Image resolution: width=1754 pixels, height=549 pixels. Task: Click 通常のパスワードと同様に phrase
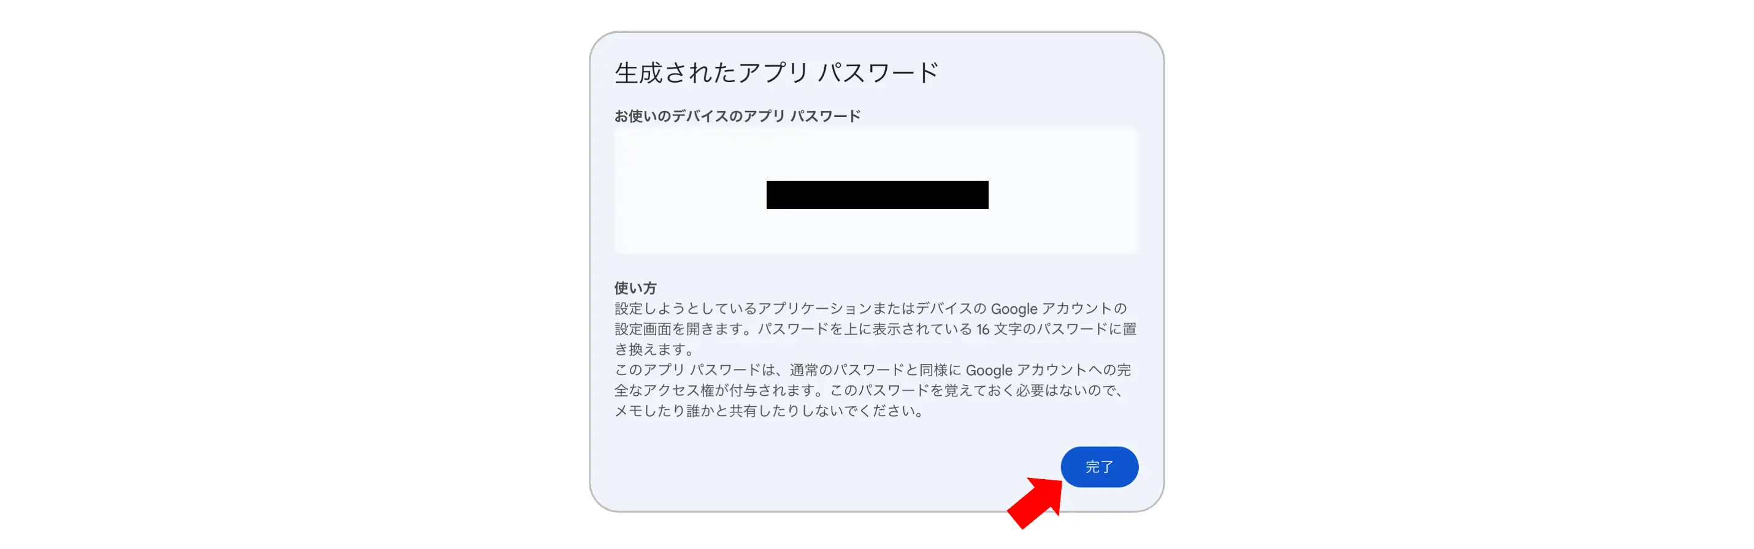876,370
